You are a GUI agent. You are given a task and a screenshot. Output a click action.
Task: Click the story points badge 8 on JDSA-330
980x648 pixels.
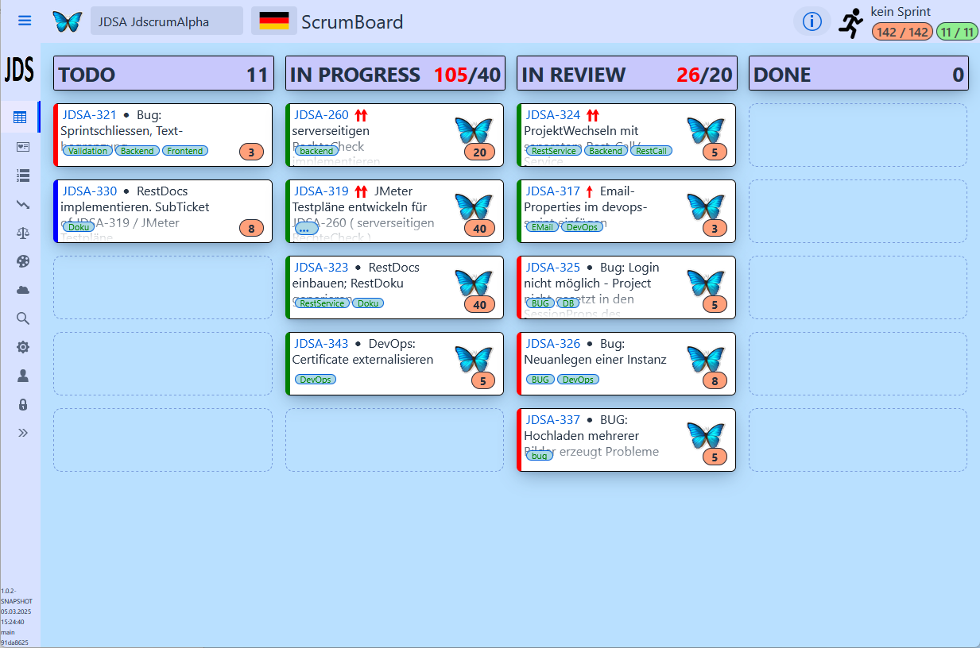[x=251, y=229]
